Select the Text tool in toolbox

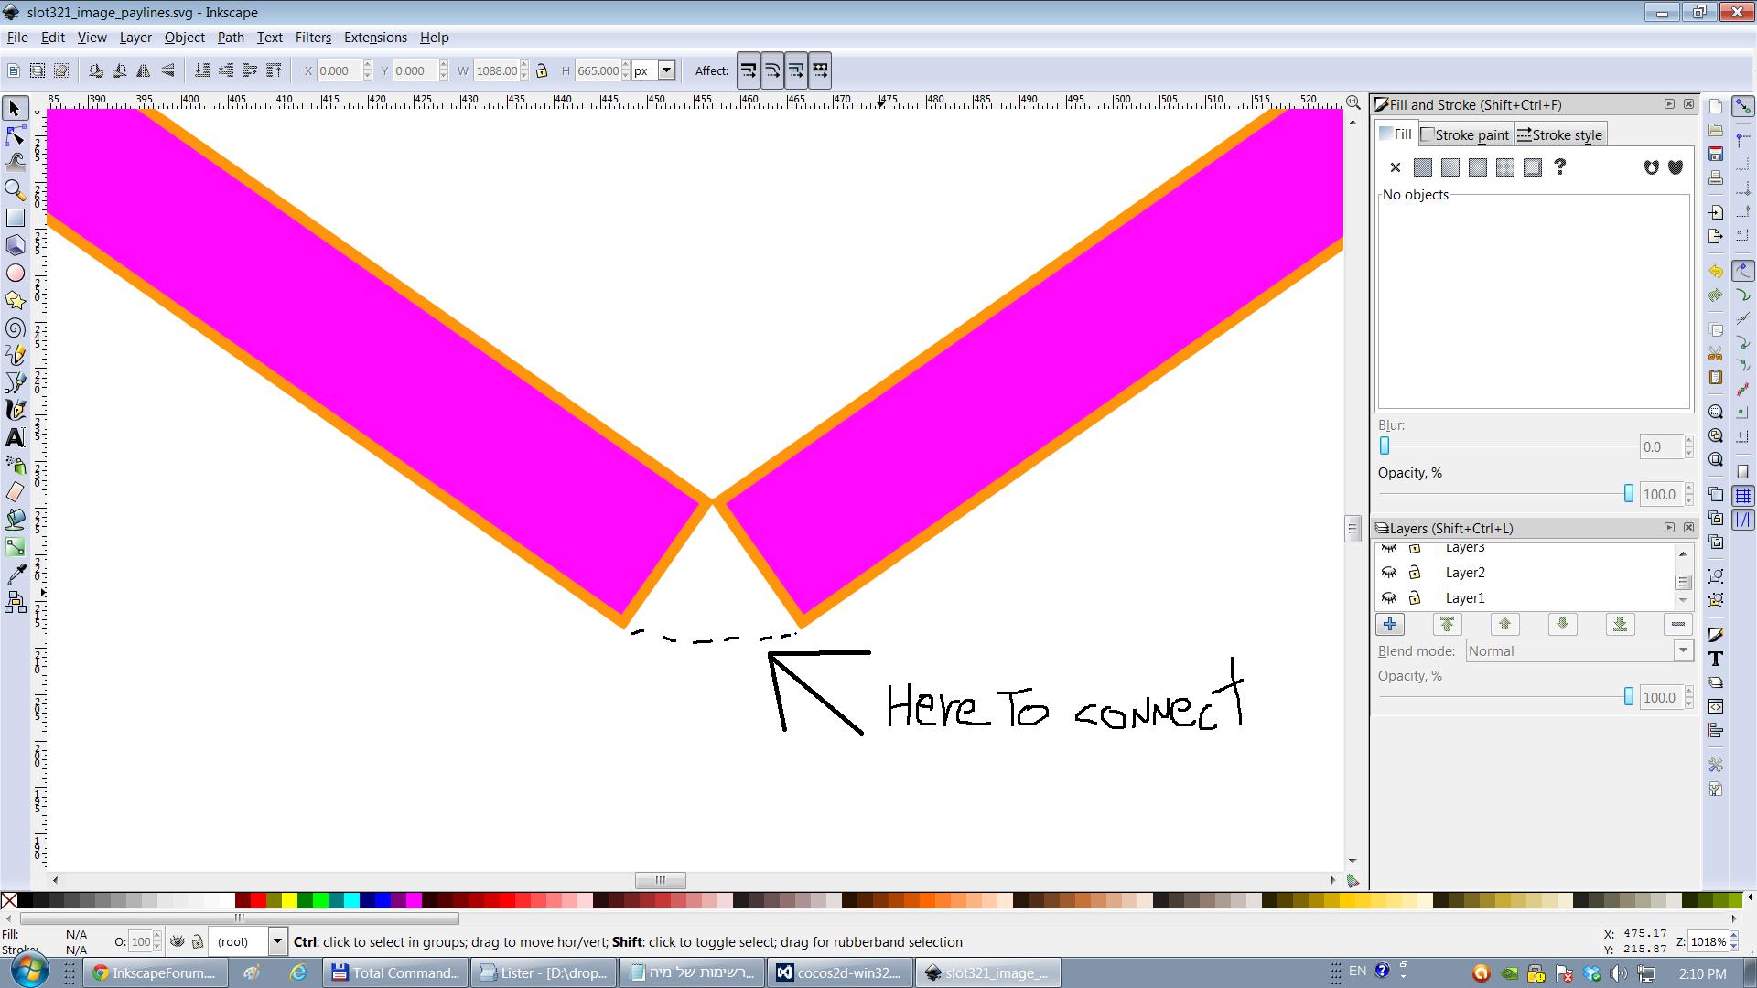[x=16, y=437]
